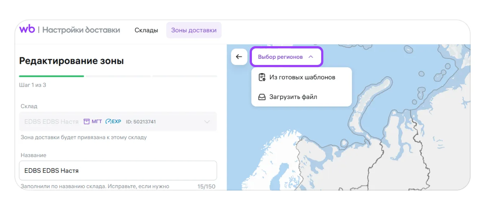Click the inbox icon beside upload file

(262, 97)
